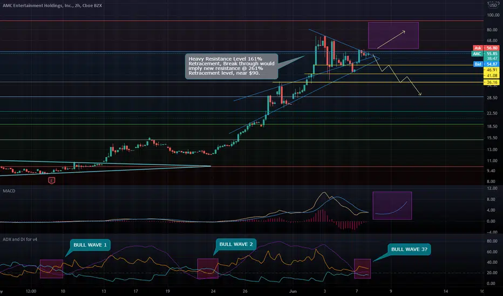Click the 12.00 MACD scale label
The width and height of the screenshot is (503, 296).
493,188
